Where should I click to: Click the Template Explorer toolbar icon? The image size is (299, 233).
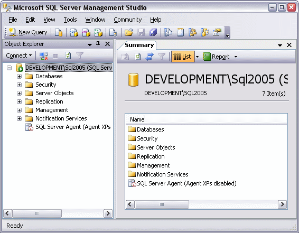click(205, 32)
